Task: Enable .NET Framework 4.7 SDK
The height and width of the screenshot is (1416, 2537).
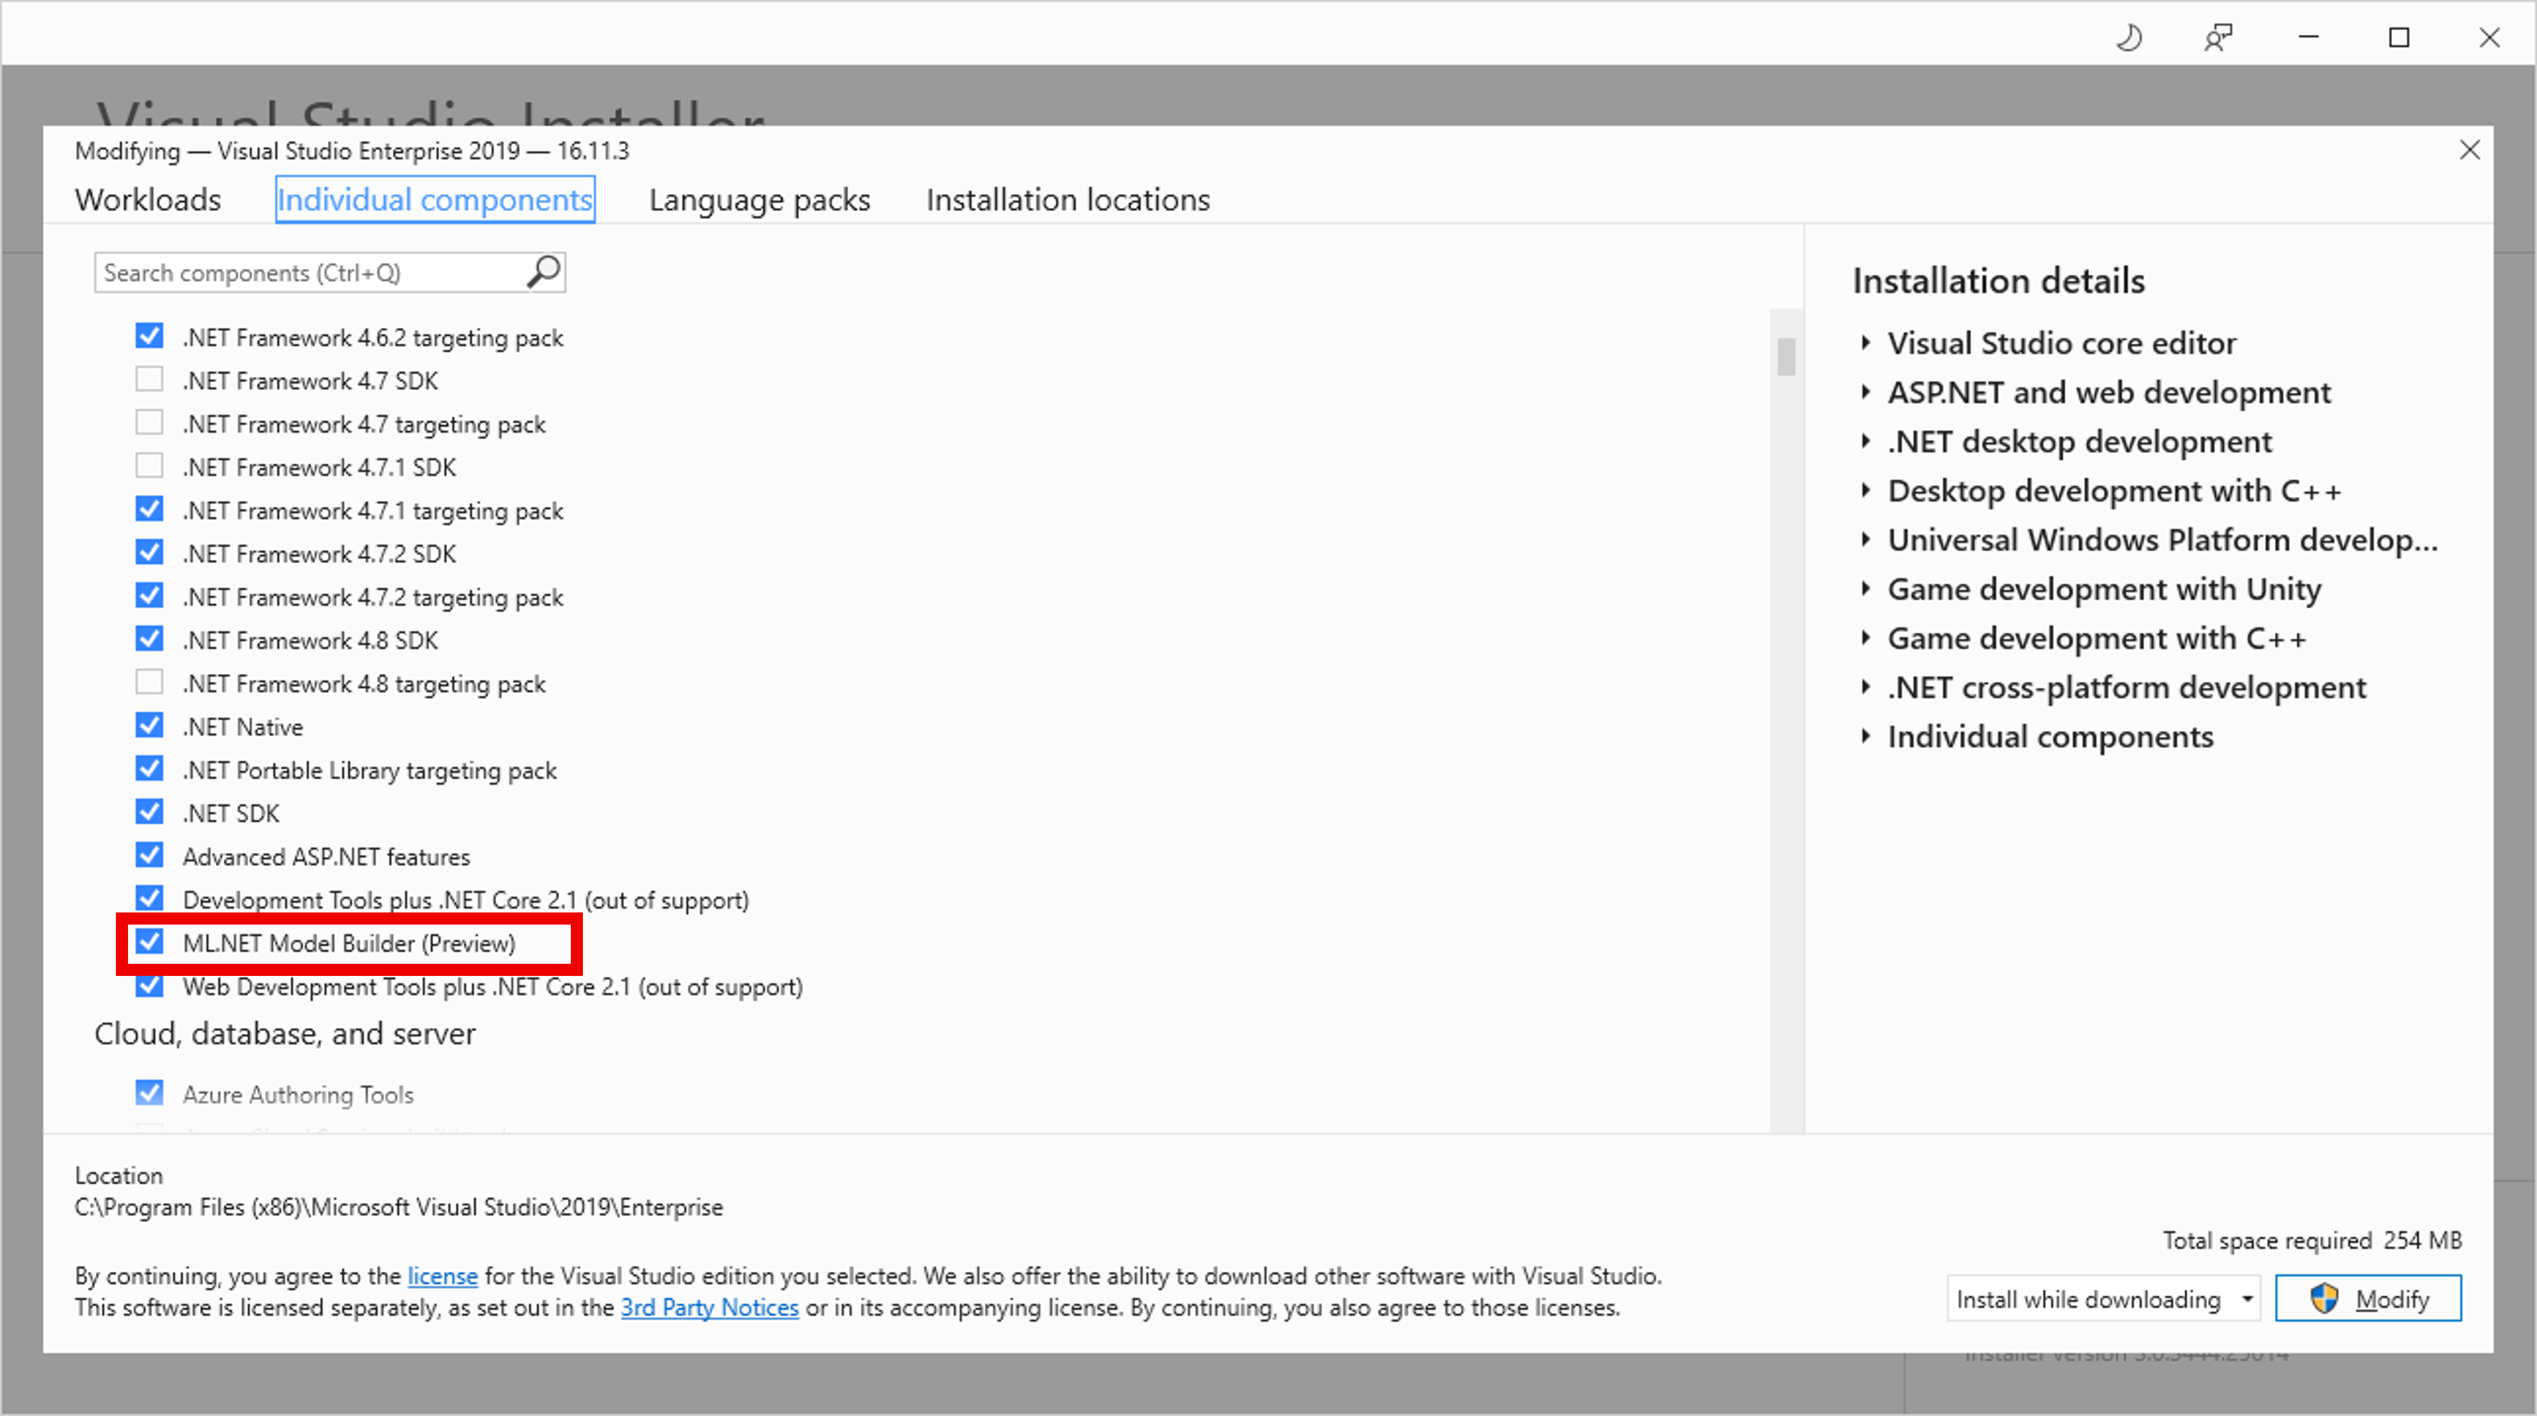Action: [x=149, y=380]
